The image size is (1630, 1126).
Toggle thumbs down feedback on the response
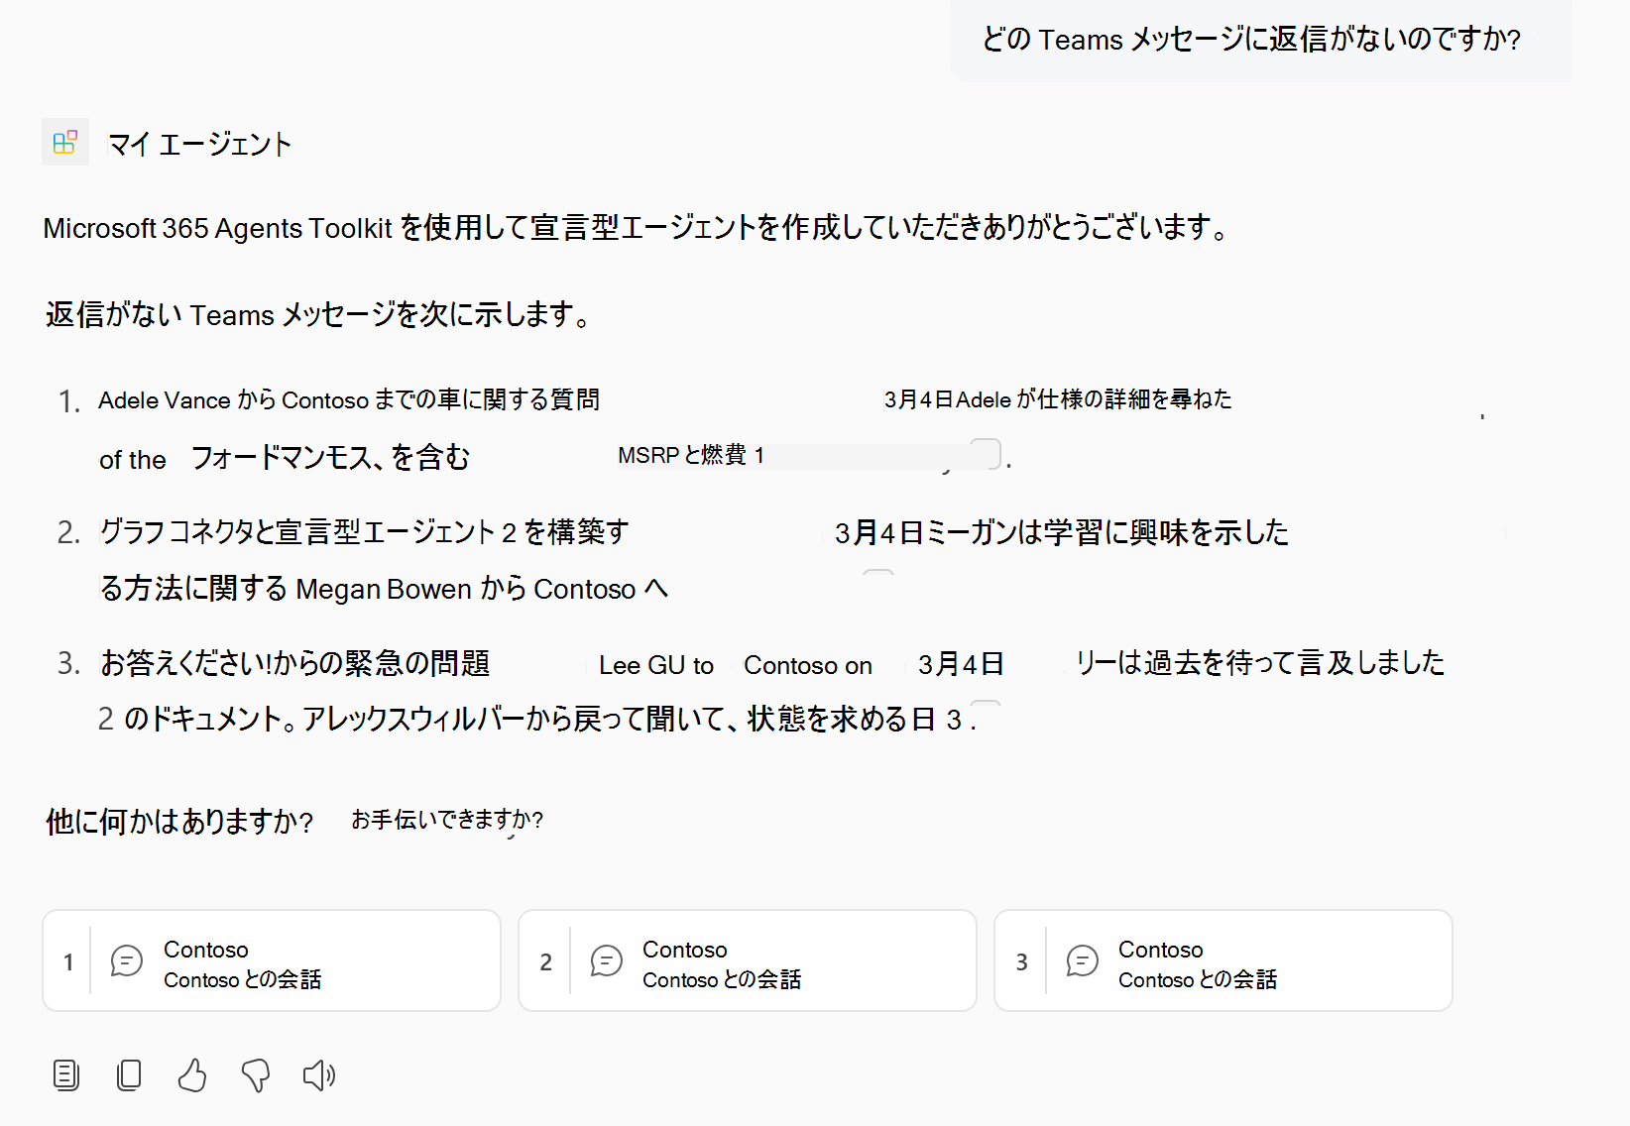click(x=257, y=1074)
